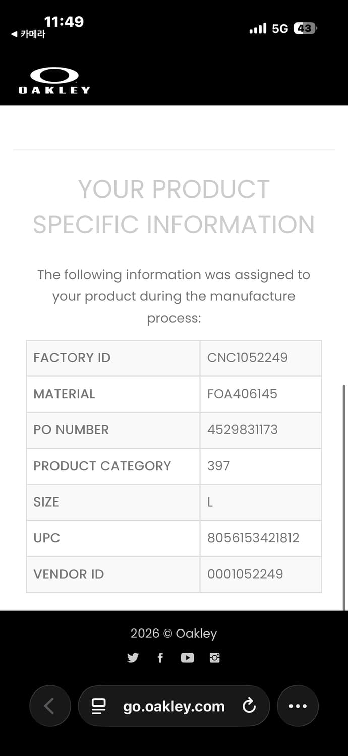348x756 pixels.
Task: Open Oakley's Facebook page icon
Action: coord(160,658)
